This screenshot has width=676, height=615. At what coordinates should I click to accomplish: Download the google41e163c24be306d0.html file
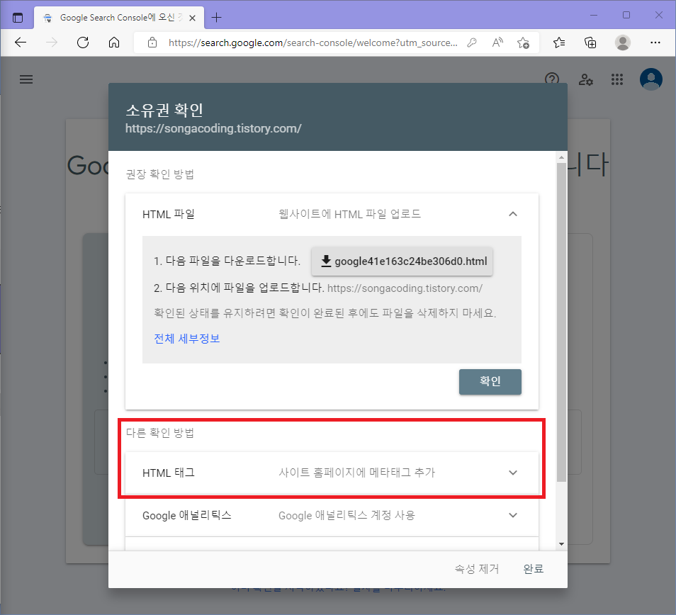tap(402, 261)
